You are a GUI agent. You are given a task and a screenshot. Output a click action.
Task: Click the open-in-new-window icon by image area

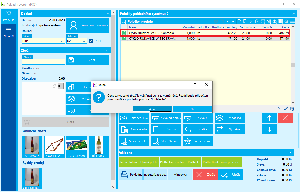tap(55, 86)
